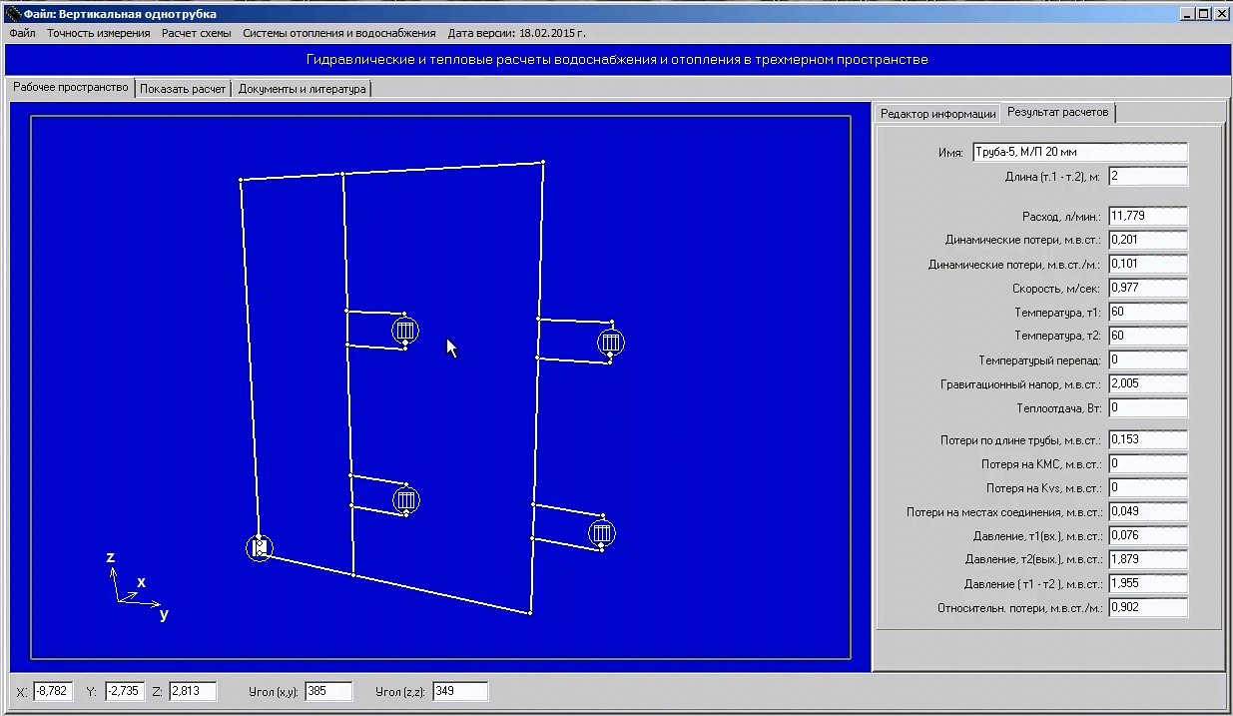Click the application icon in title bar

[x=13, y=14]
